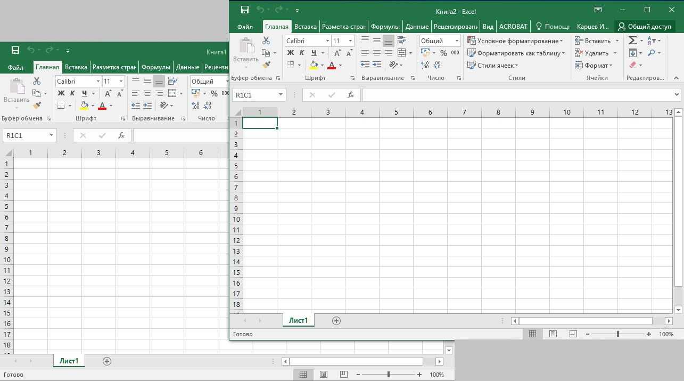Toggle Italic К in Книга1 ribbon
684x381 pixels.
pyautogui.click(x=73, y=93)
